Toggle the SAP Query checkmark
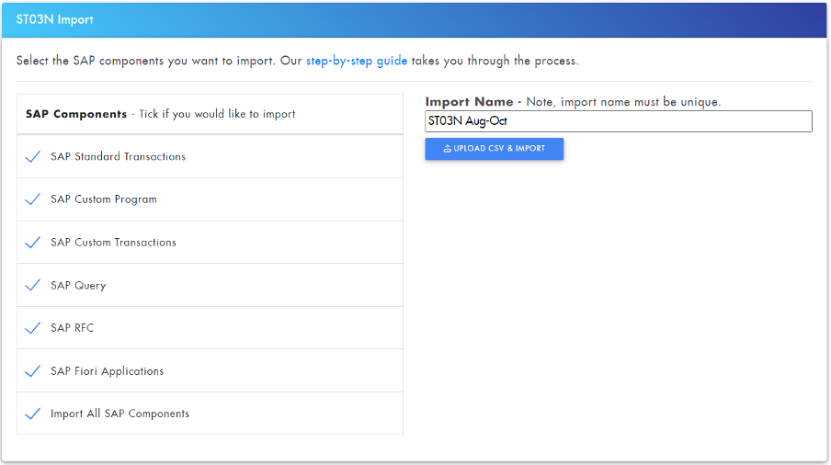Image resolution: width=831 pixels, height=465 pixels. coord(32,286)
